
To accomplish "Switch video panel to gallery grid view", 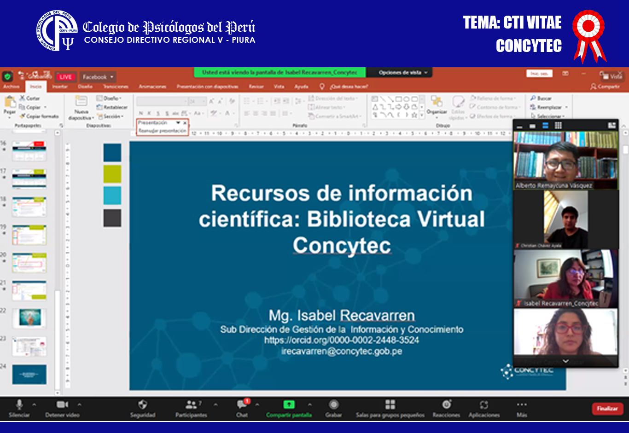I will click(558, 125).
